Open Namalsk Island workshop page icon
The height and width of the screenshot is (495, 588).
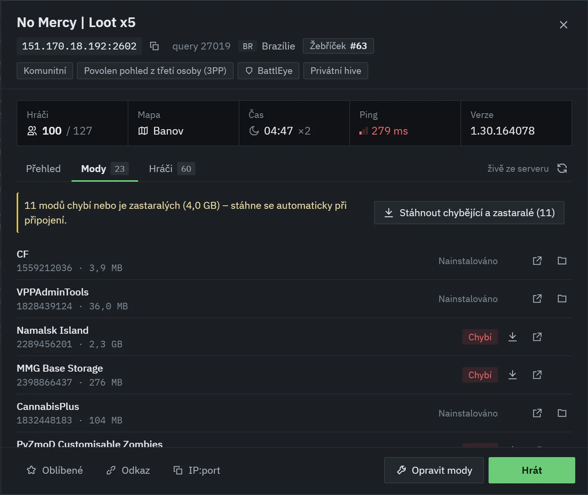(537, 337)
